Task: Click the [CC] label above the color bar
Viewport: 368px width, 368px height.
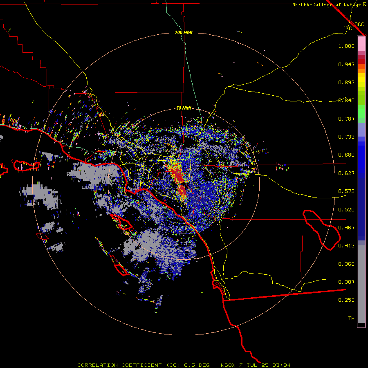Action: (x=349, y=28)
